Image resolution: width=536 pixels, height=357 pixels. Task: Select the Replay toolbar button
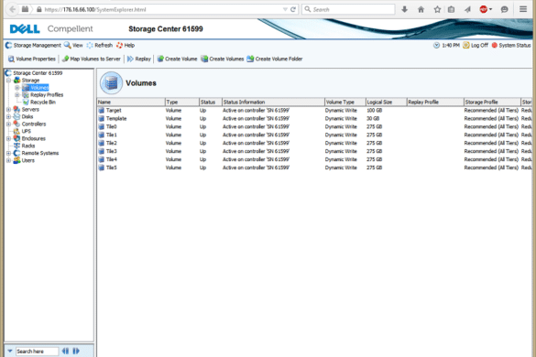tap(139, 59)
